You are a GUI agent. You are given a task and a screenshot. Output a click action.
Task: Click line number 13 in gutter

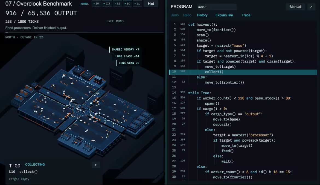(x=174, y=87)
